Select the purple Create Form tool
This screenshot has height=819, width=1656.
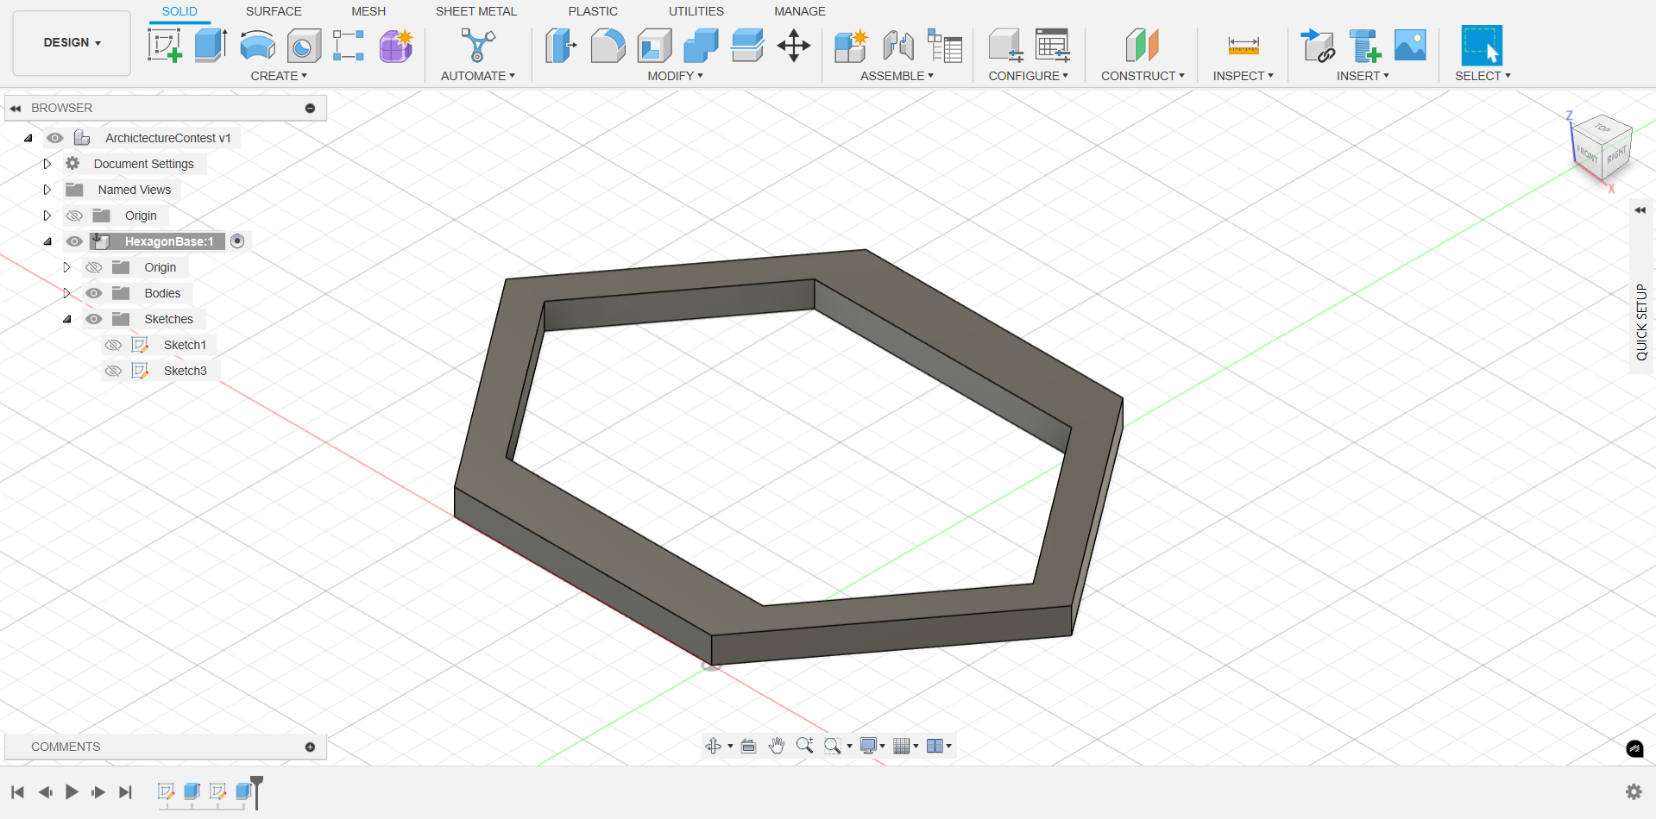pyautogui.click(x=396, y=46)
